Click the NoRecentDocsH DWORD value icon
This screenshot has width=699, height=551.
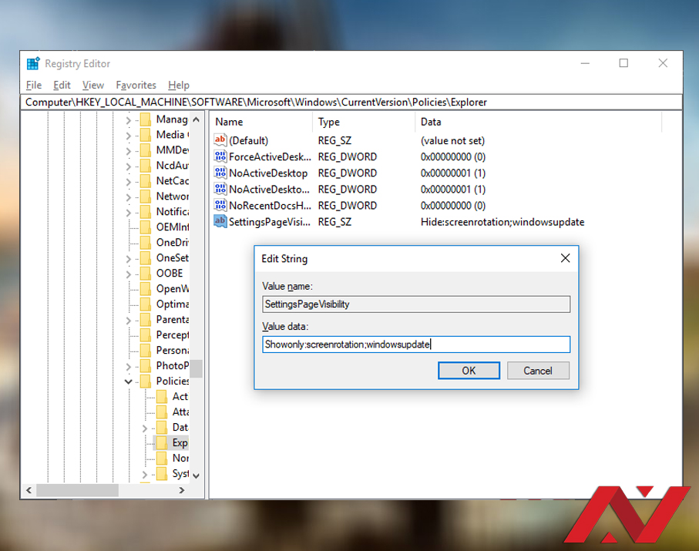[220, 205]
